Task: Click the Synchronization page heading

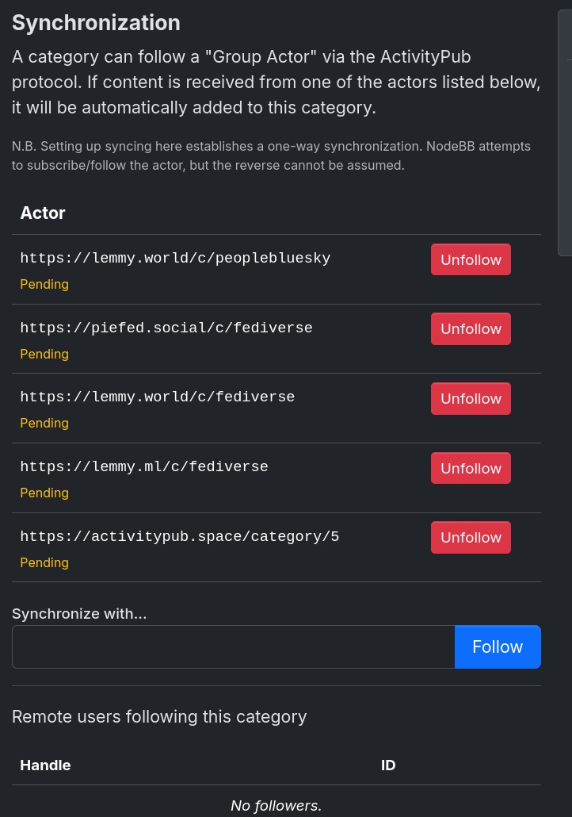Action: pos(96,23)
